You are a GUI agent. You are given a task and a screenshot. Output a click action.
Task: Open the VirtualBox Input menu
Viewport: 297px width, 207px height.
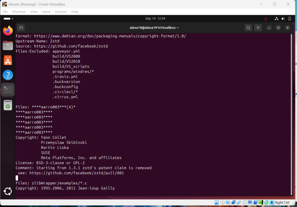[x=46, y=12]
